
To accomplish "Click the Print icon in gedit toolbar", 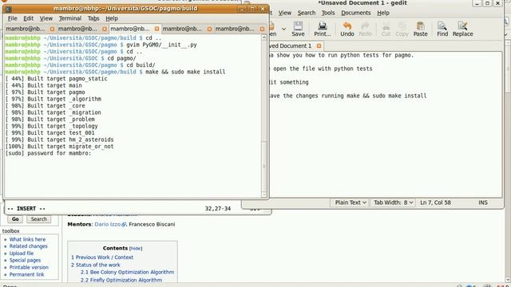I will tap(323, 29).
